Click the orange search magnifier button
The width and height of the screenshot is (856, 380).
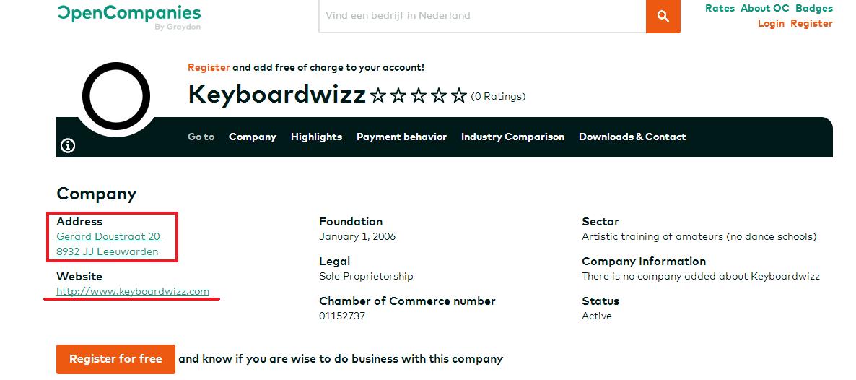tap(663, 16)
